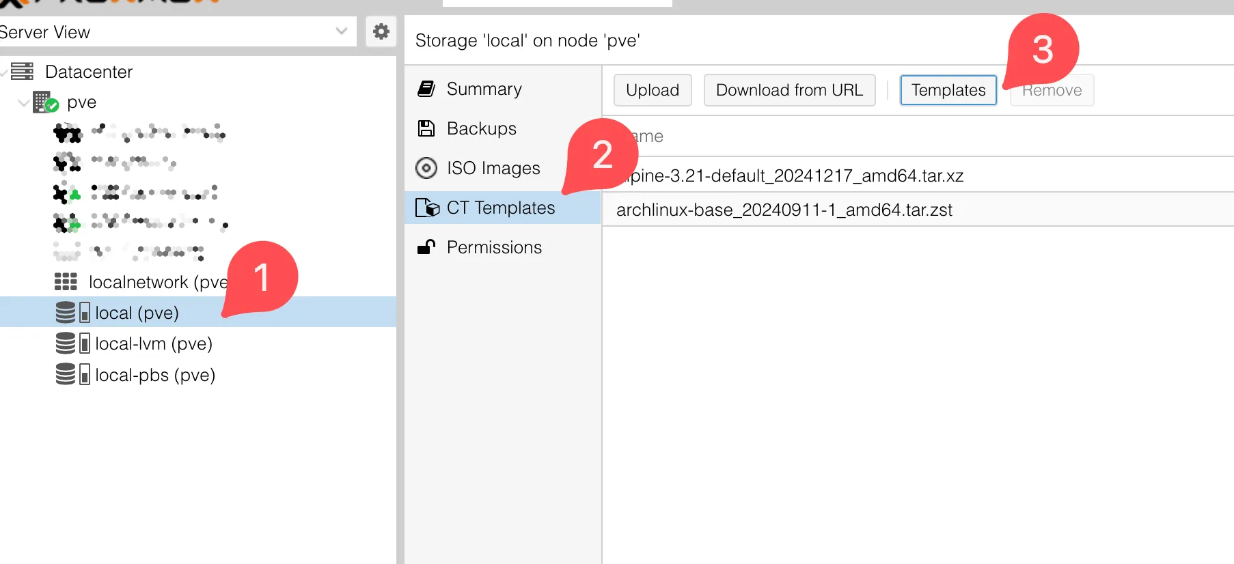Viewport: 1234px width, 564px height.
Task: Collapse the pve node expander
Action: (x=23, y=102)
